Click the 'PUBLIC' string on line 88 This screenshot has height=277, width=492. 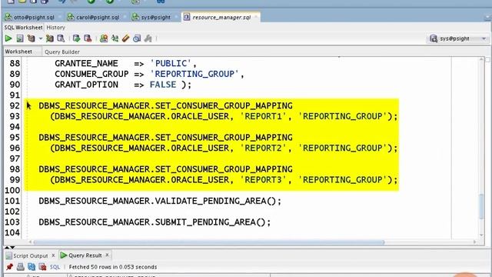click(x=171, y=63)
